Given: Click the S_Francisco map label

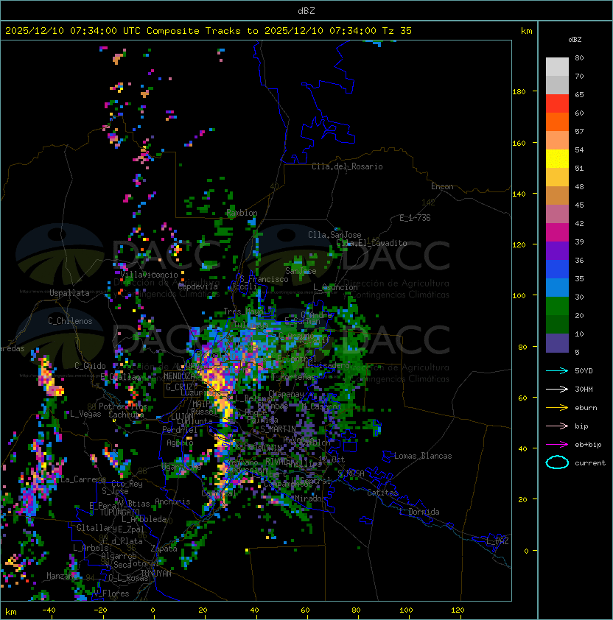Looking at the screenshot, I should pos(264,279).
